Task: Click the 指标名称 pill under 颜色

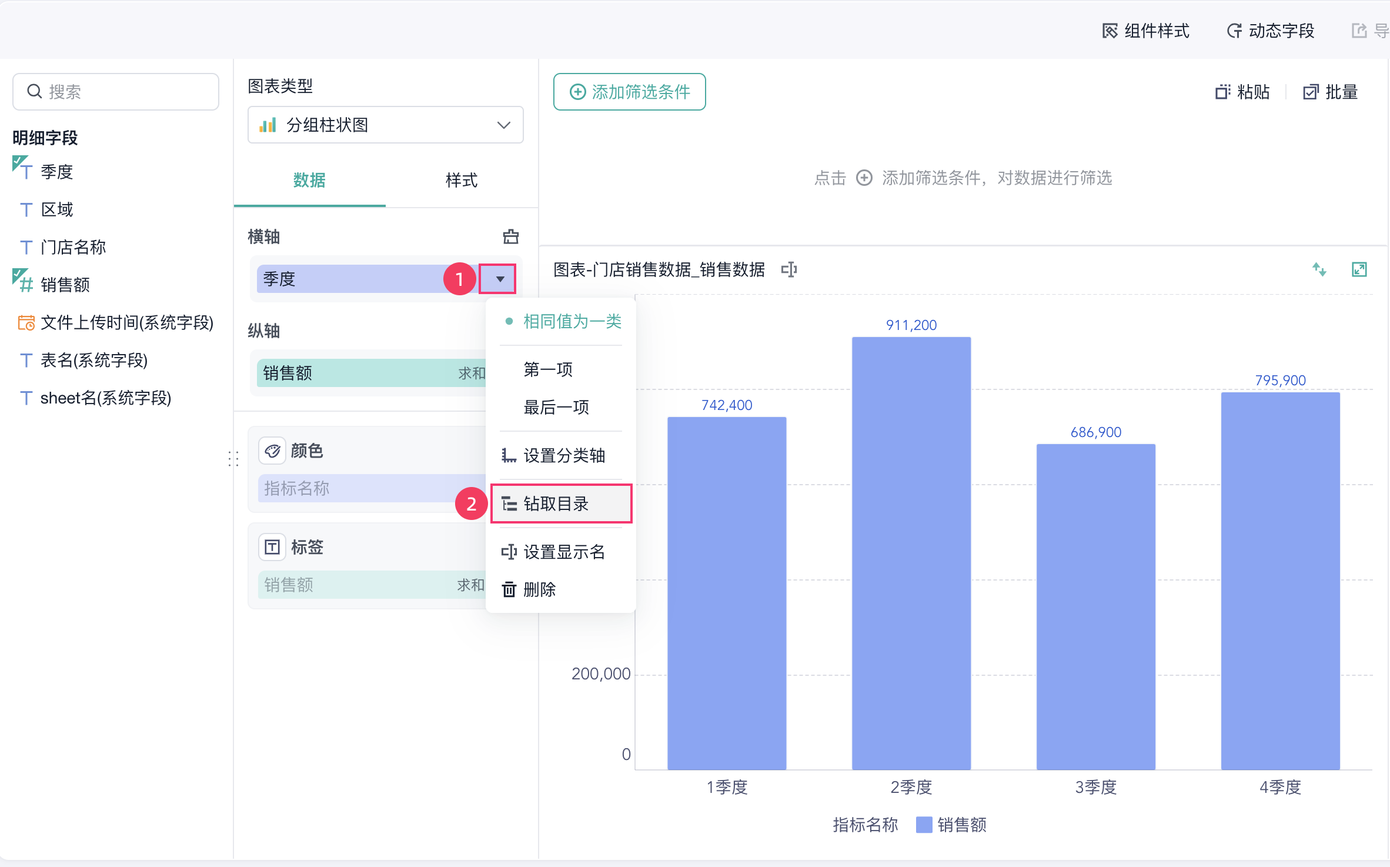Action: [372, 488]
